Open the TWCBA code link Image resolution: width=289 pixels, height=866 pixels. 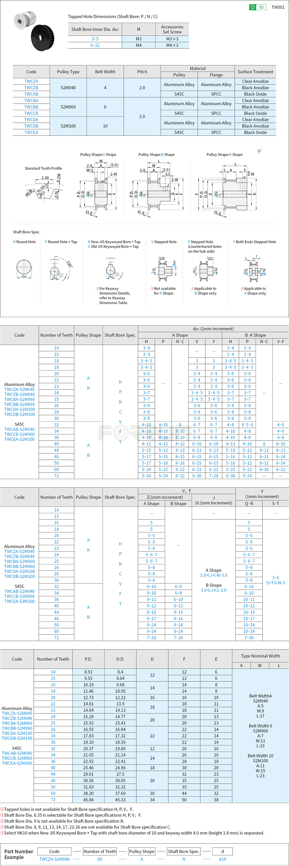point(31,100)
